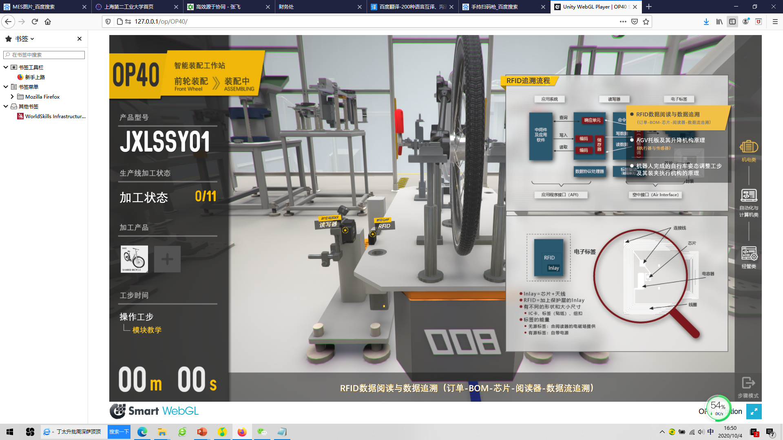Collapse the 书签菜单 folder

(6, 87)
